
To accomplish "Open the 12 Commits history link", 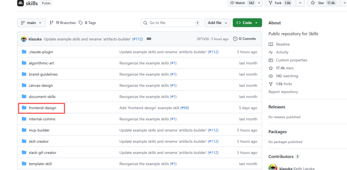I will pyautogui.click(x=245, y=39).
